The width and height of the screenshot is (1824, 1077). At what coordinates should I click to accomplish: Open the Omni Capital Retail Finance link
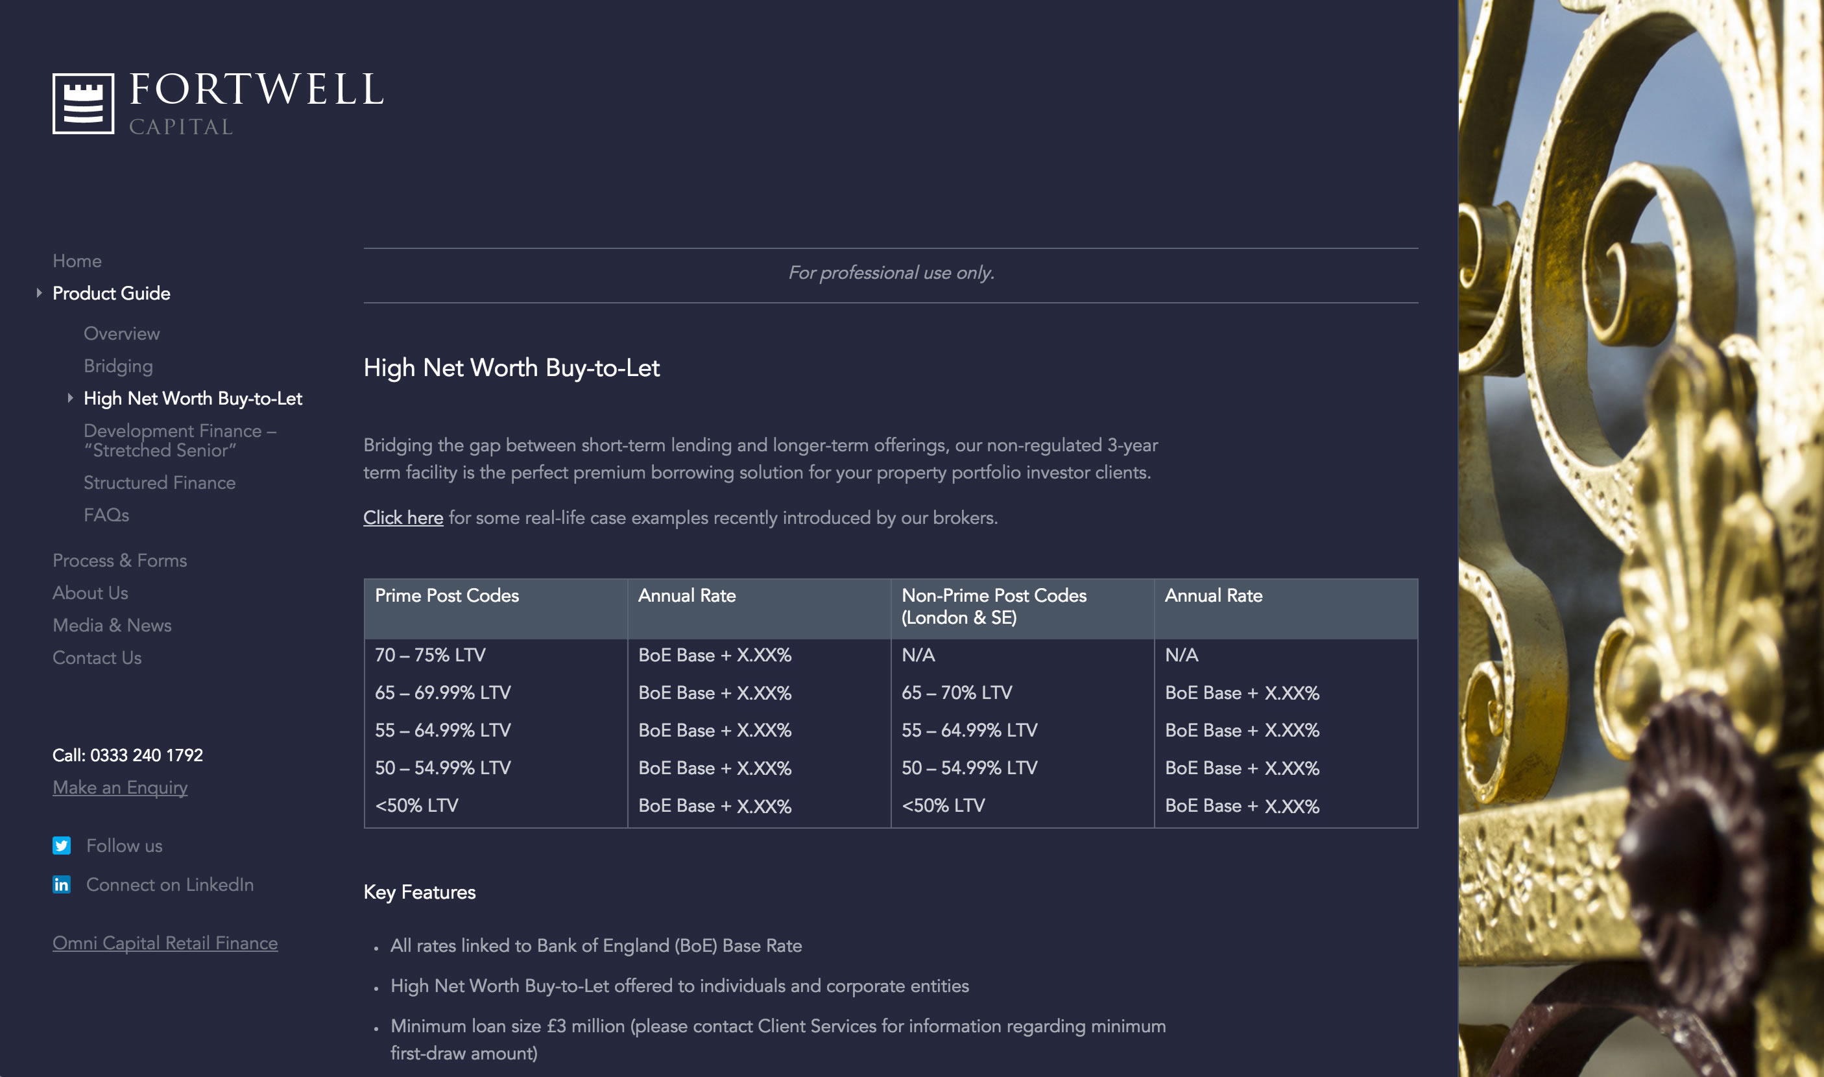pos(165,943)
